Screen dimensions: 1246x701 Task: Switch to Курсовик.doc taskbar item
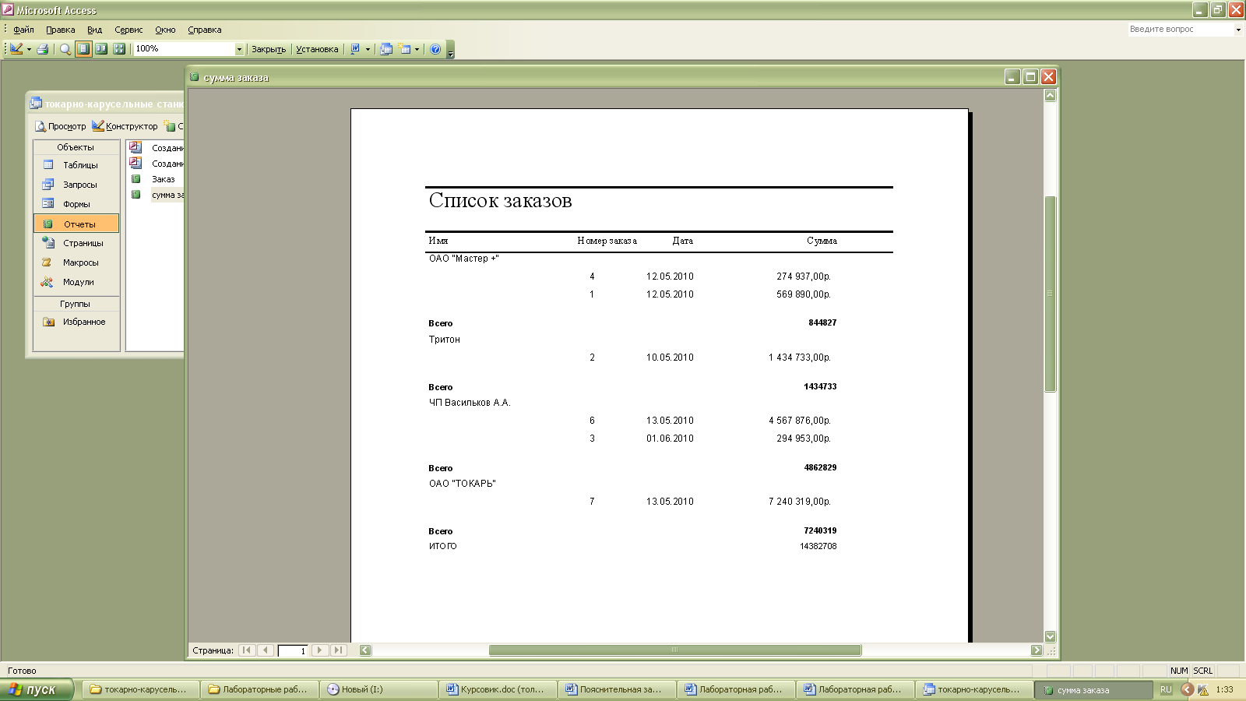[x=497, y=689]
